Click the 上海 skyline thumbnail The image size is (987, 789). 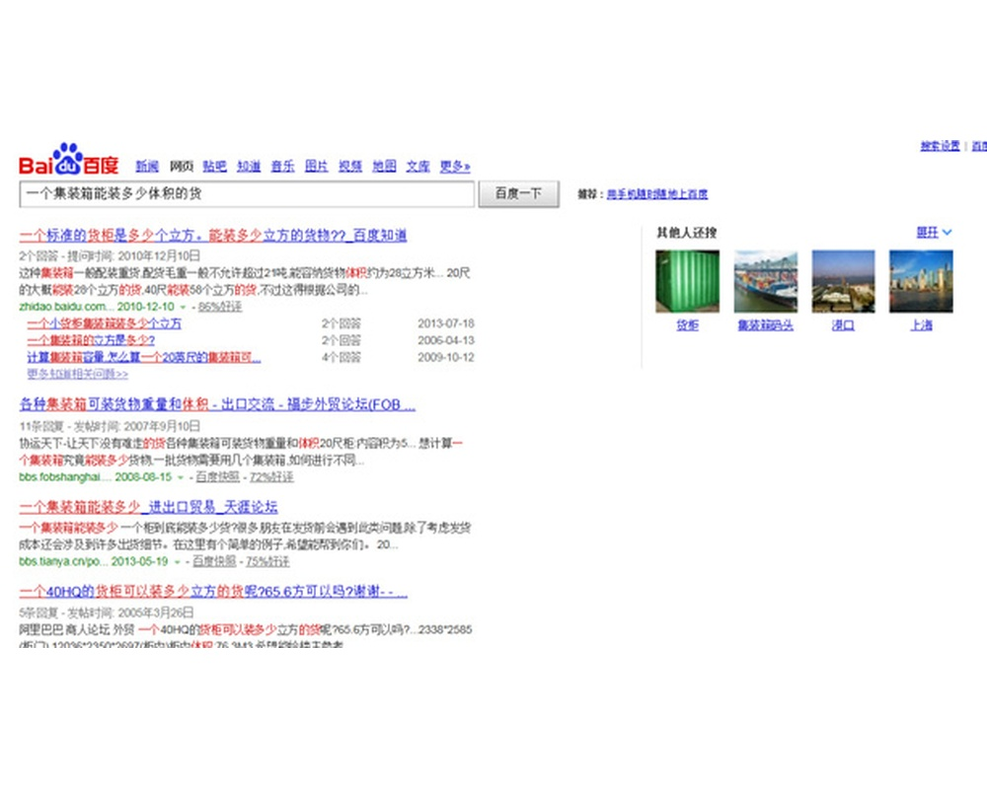coord(921,281)
